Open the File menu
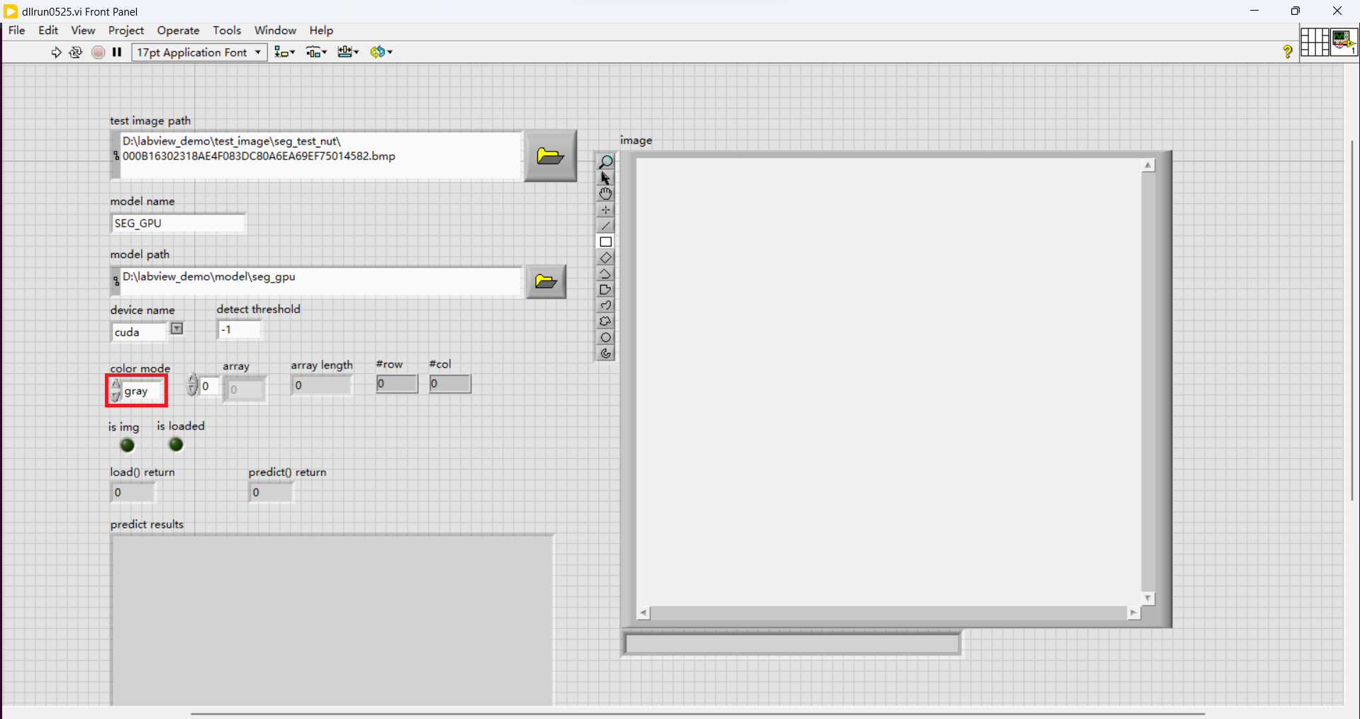This screenshot has height=719, width=1360. click(16, 30)
